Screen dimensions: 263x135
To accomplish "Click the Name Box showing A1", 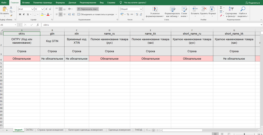I will pos(8,25).
